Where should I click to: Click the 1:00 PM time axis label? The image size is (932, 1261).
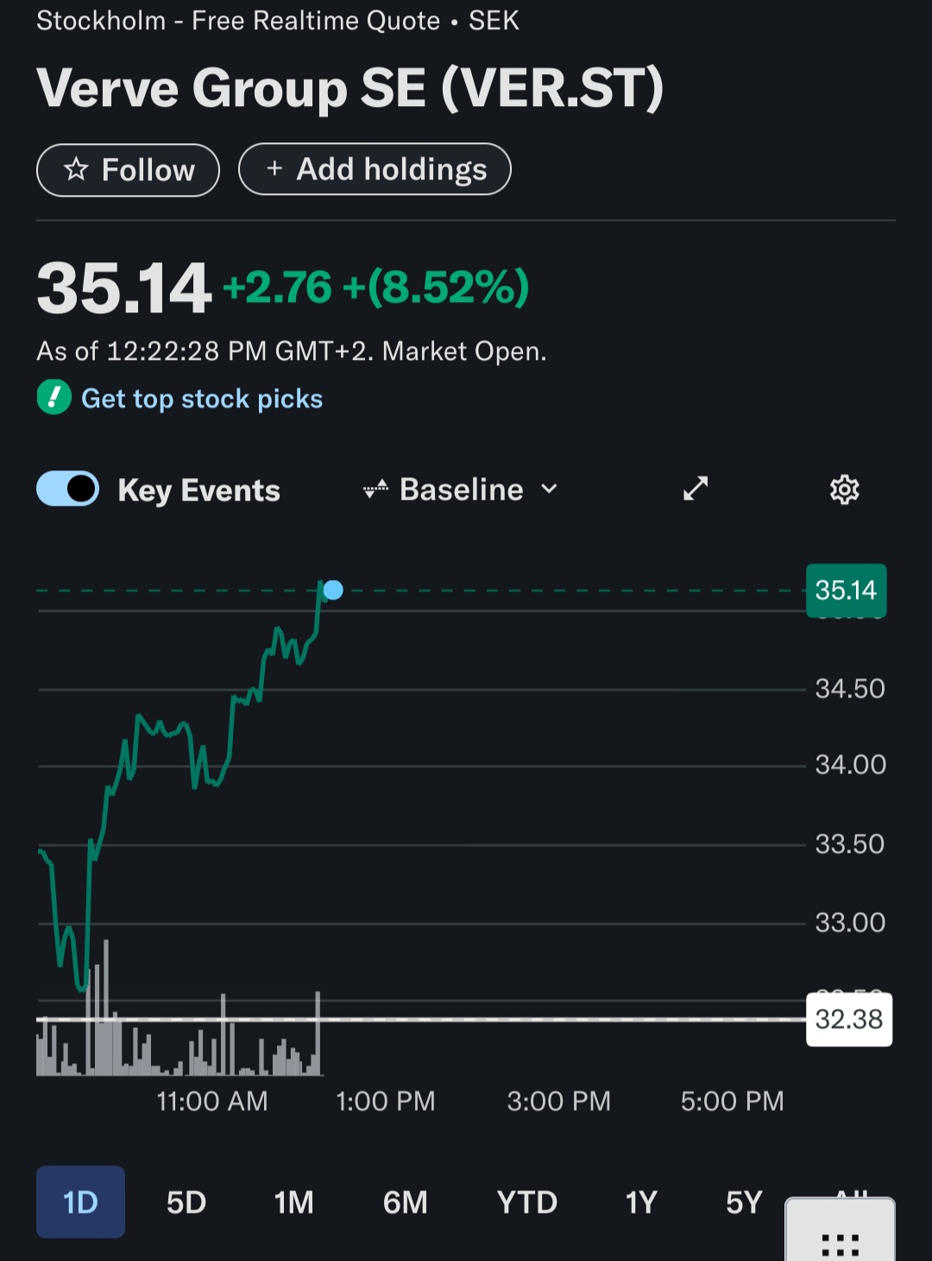point(386,1101)
